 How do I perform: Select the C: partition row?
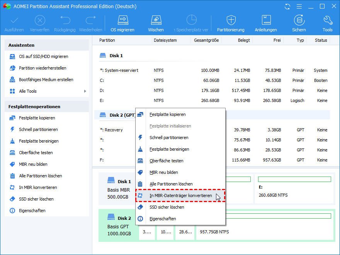coord(212,80)
